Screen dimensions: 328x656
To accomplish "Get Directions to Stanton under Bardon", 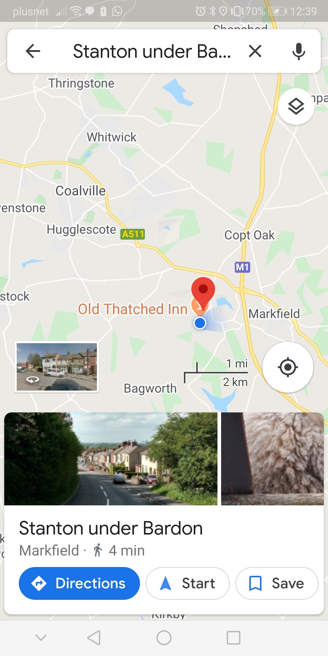I will pyautogui.click(x=79, y=583).
